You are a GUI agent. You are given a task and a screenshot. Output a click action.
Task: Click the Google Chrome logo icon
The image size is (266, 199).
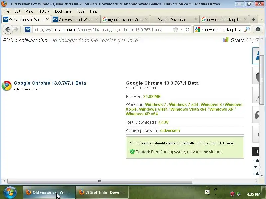click(x=7, y=86)
